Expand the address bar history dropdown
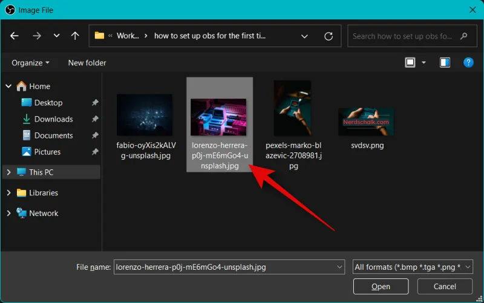The height and width of the screenshot is (303, 484). (x=304, y=36)
